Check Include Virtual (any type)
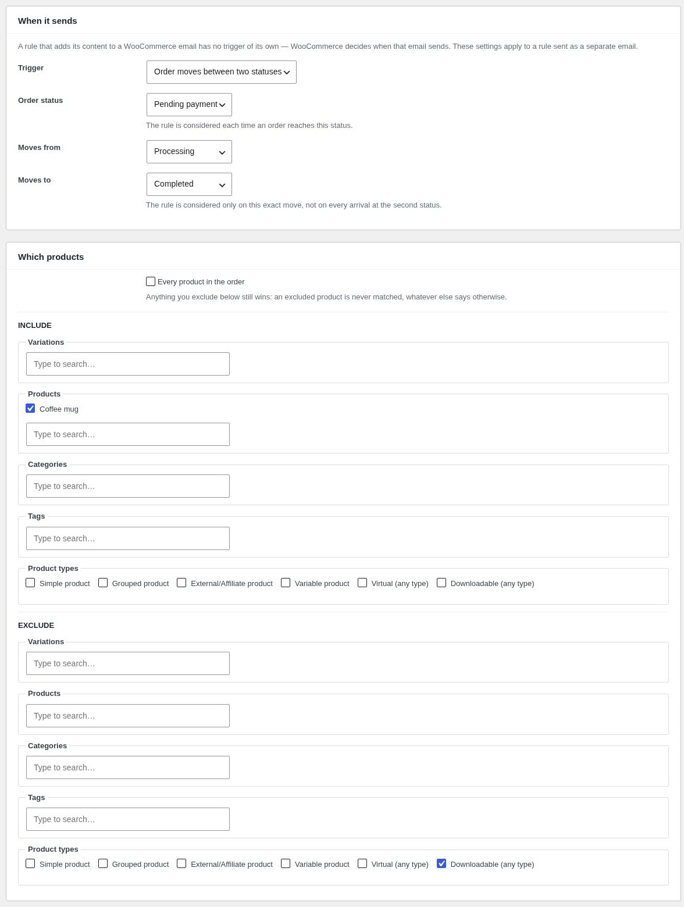This screenshot has height=907, width=684. pyautogui.click(x=362, y=583)
